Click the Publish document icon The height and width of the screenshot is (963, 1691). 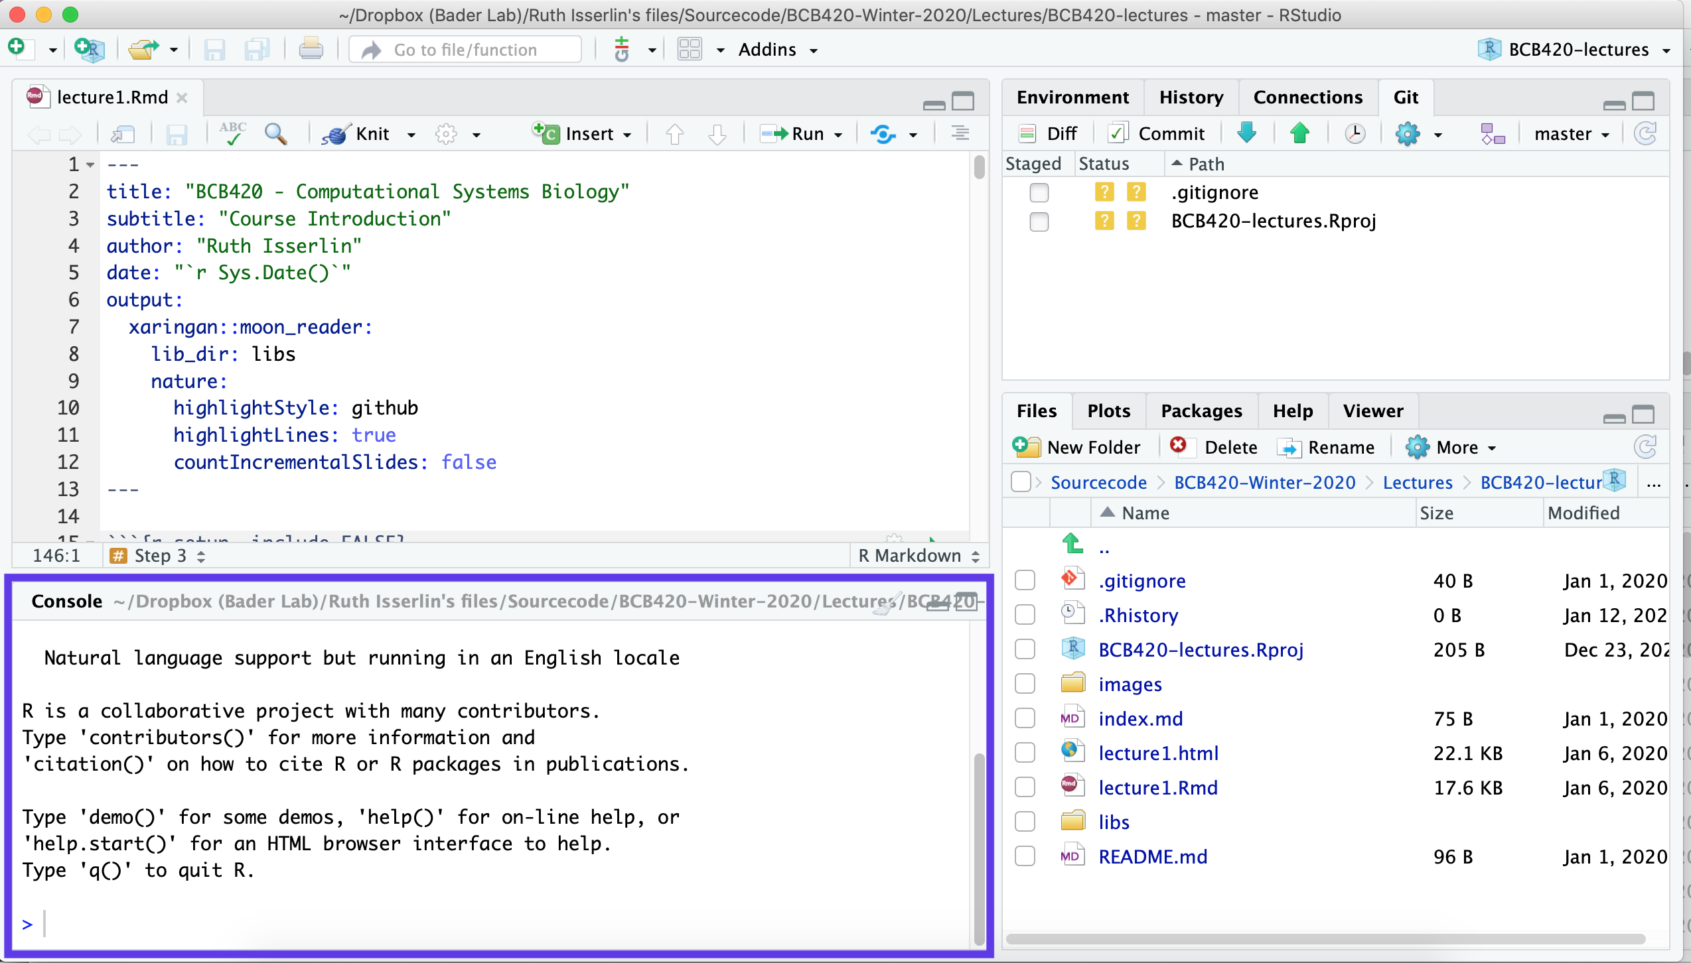click(883, 134)
